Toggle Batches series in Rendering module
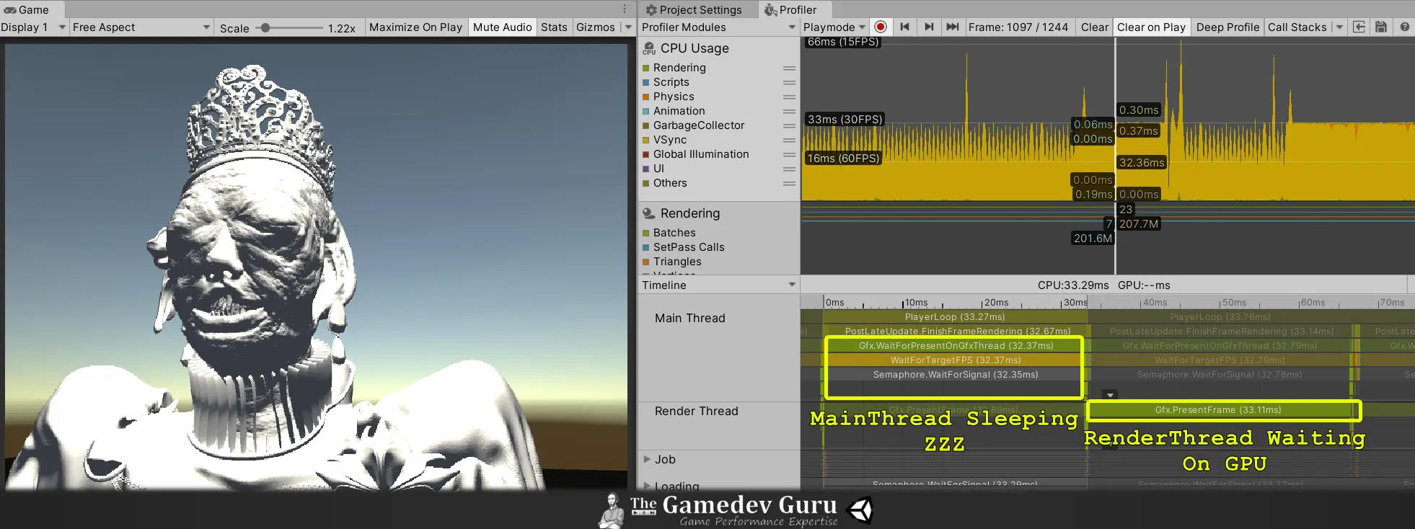The height and width of the screenshot is (529, 1415). click(646, 233)
